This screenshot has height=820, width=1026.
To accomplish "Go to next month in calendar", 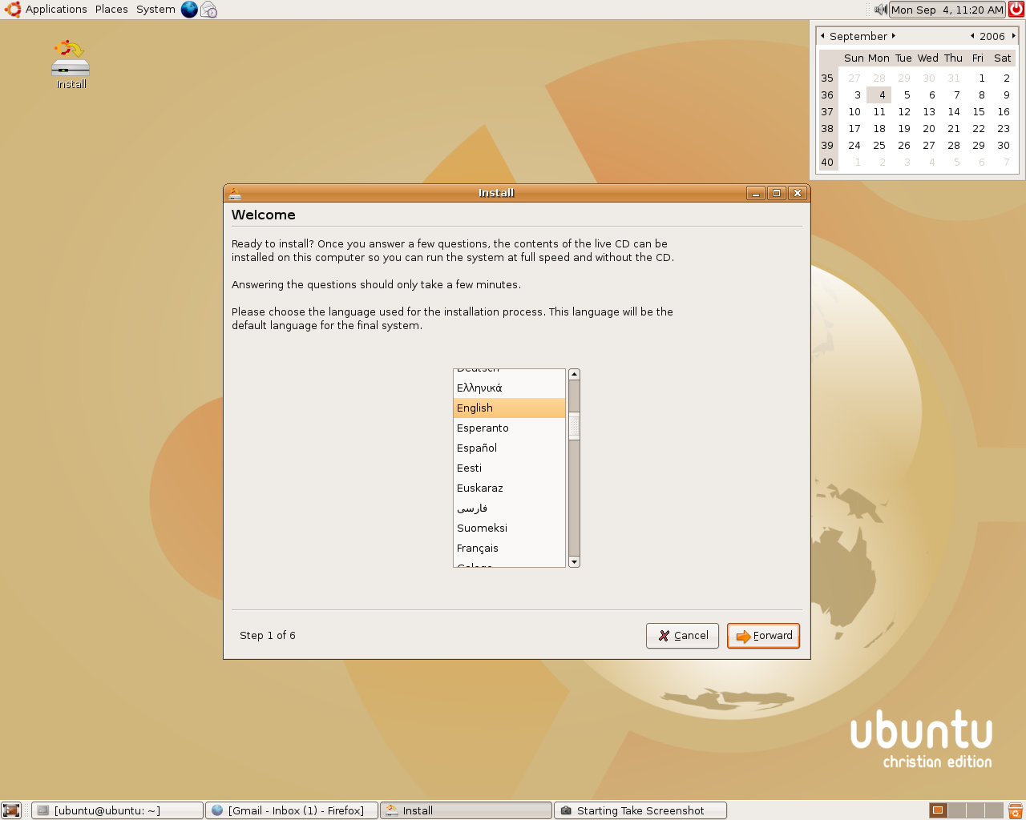I will [x=894, y=36].
